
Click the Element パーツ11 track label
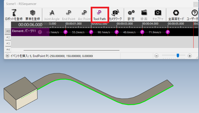point(24,31)
